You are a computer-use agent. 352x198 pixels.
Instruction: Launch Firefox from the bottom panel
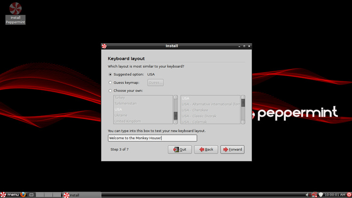tap(23, 195)
